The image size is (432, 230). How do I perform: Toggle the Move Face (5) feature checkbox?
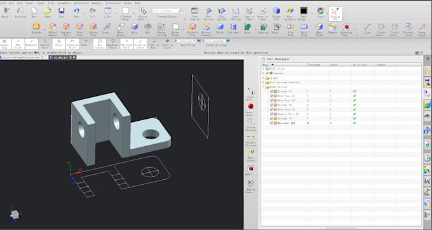point(271,109)
